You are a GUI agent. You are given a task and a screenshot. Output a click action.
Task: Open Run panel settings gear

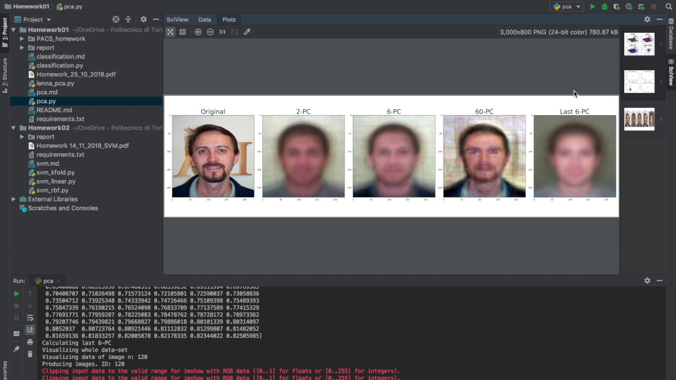(647, 281)
